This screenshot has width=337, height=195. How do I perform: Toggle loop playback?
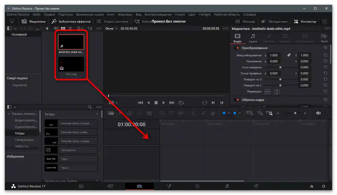pyautogui.click(x=181, y=102)
